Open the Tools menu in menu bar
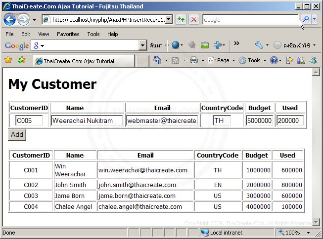Viewport: 323px width, 239px height. pos(93,34)
